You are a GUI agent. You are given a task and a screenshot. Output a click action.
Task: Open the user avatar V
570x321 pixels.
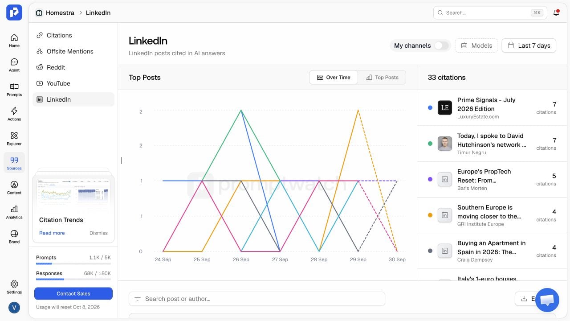point(14,308)
